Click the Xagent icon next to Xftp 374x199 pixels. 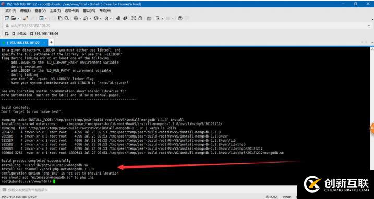pos(125,18)
